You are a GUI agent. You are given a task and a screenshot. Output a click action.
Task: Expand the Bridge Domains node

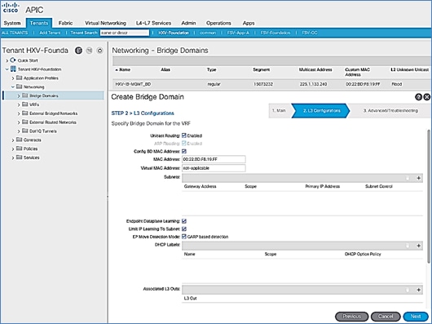click(x=19, y=96)
